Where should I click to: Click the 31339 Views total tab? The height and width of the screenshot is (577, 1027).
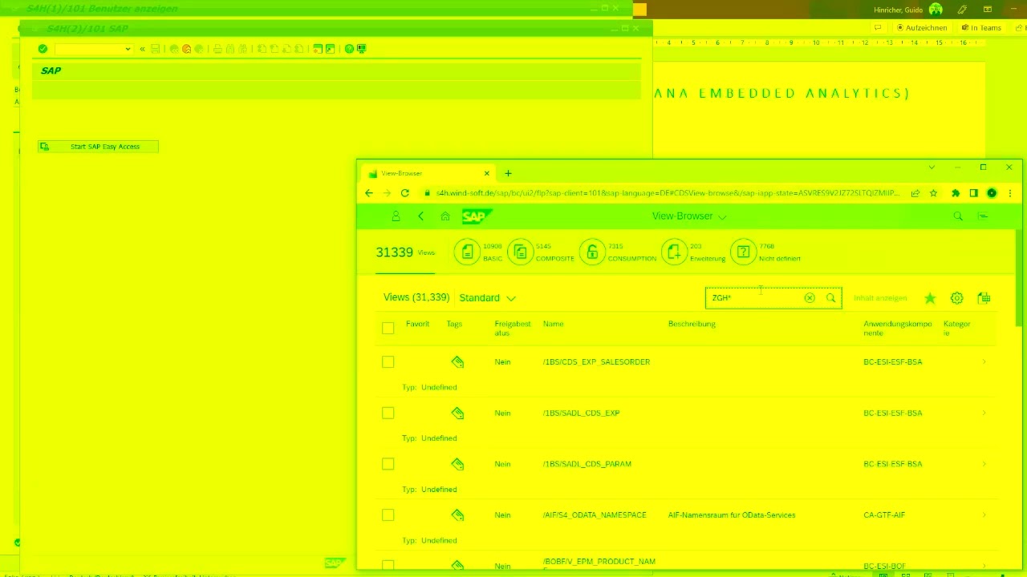(405, 252)
